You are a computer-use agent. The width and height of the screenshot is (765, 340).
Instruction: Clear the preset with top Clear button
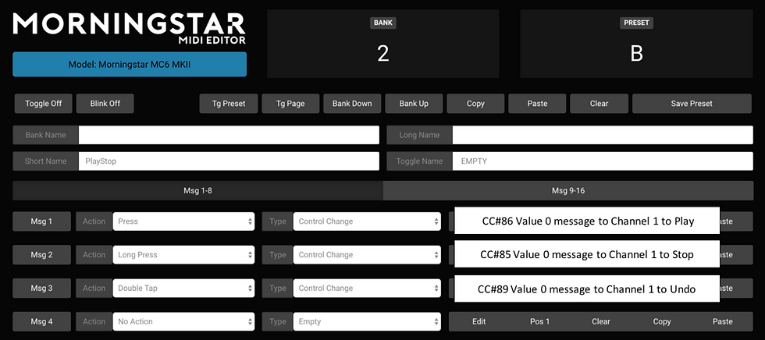point(600,103)
